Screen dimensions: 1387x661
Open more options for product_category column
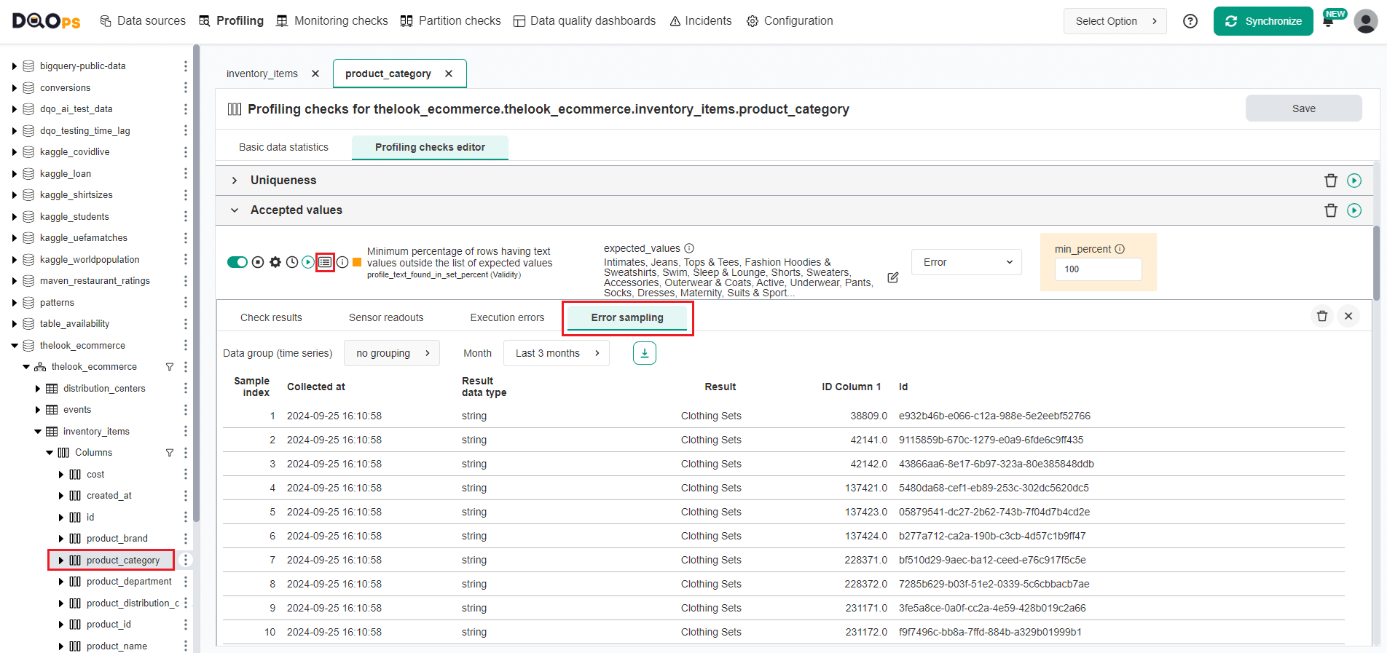186,560
